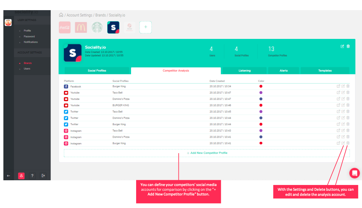Delete the Instagram Burger King profile

pos(348,143)
